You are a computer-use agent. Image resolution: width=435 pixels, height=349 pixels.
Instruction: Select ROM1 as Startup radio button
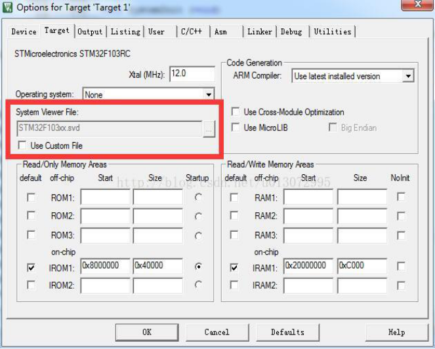click(x=198, y=197)
